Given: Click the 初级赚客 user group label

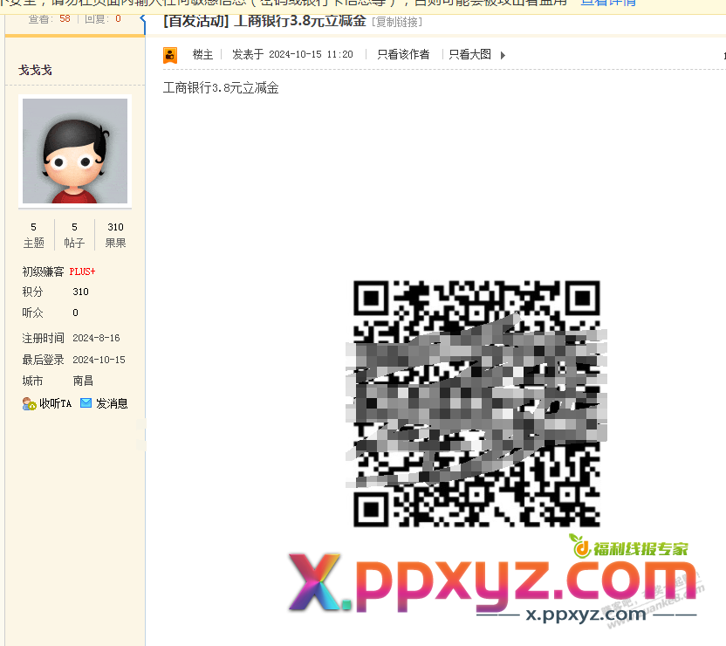Looking at the screenshot, I should click(43, 271).
